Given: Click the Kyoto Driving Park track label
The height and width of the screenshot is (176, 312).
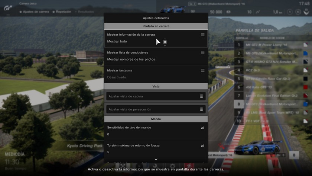Looking at the screenshot, I should [x=85, y=146].
